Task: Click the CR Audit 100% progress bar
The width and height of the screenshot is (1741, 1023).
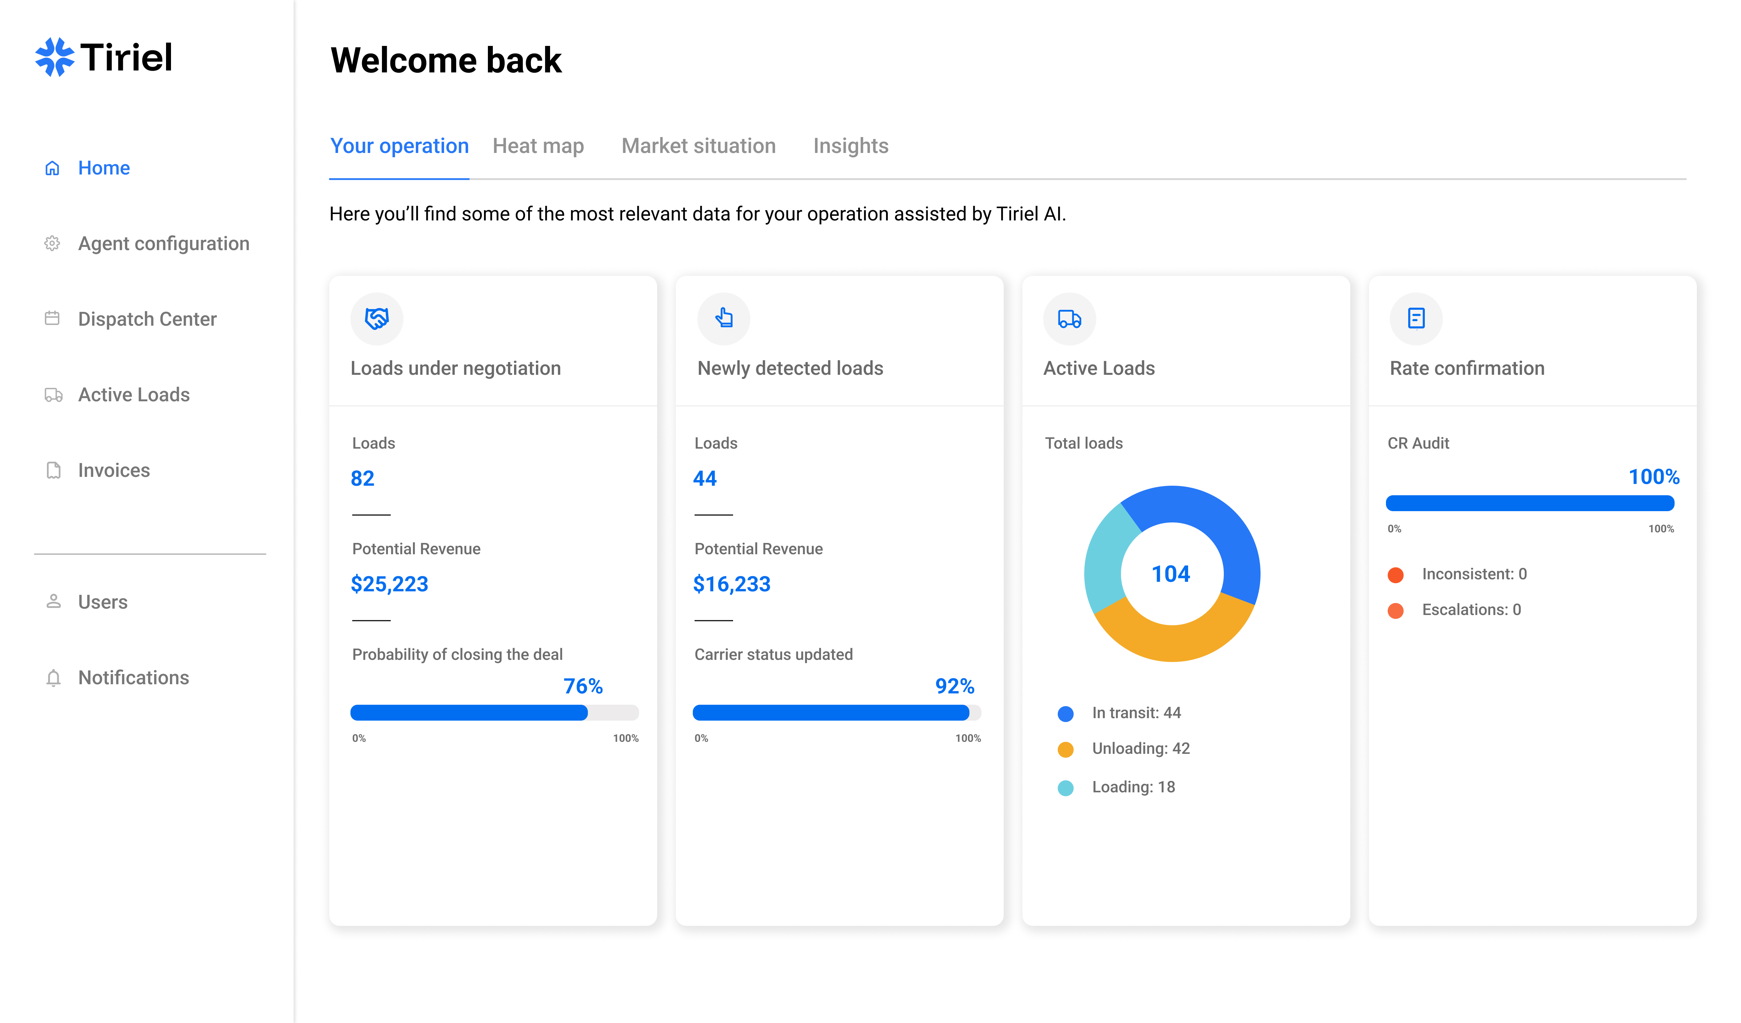Action: coord(1530,503)
